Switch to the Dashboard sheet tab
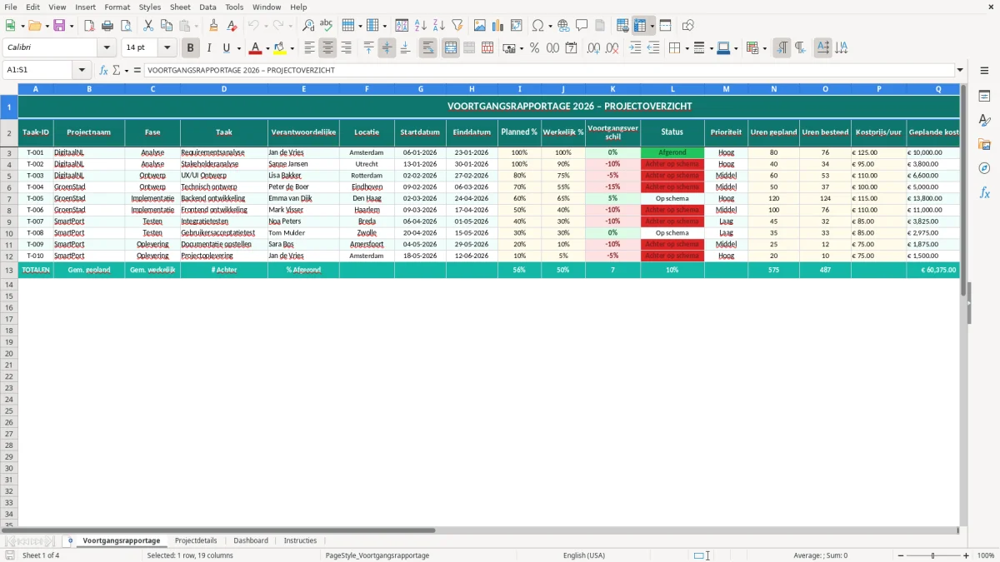This screenshot has width=1000, height=562. pos(251,540)
